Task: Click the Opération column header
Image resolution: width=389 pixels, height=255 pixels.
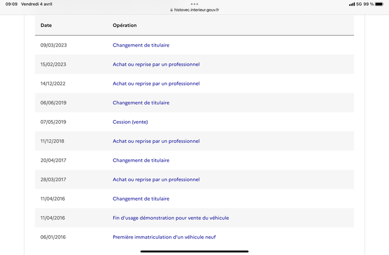Action: (124, 25)
